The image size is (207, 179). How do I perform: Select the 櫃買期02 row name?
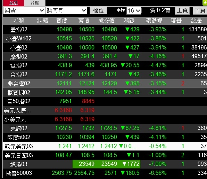click(19, 92)
